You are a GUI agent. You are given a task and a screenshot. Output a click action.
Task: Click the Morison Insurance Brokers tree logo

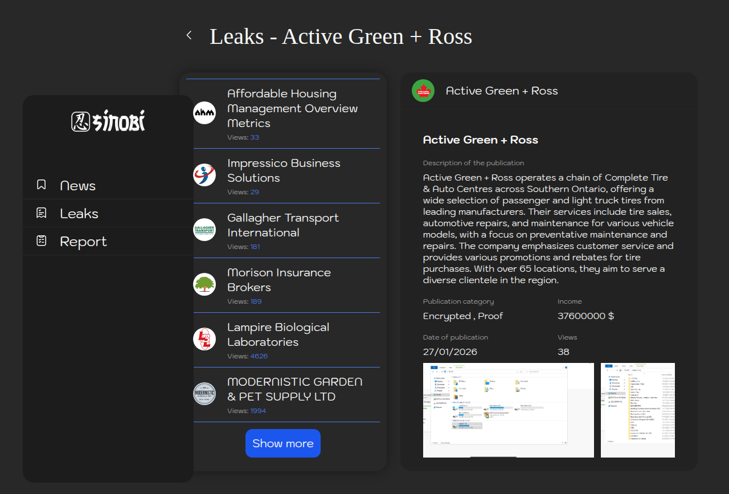tap(204, 284)
